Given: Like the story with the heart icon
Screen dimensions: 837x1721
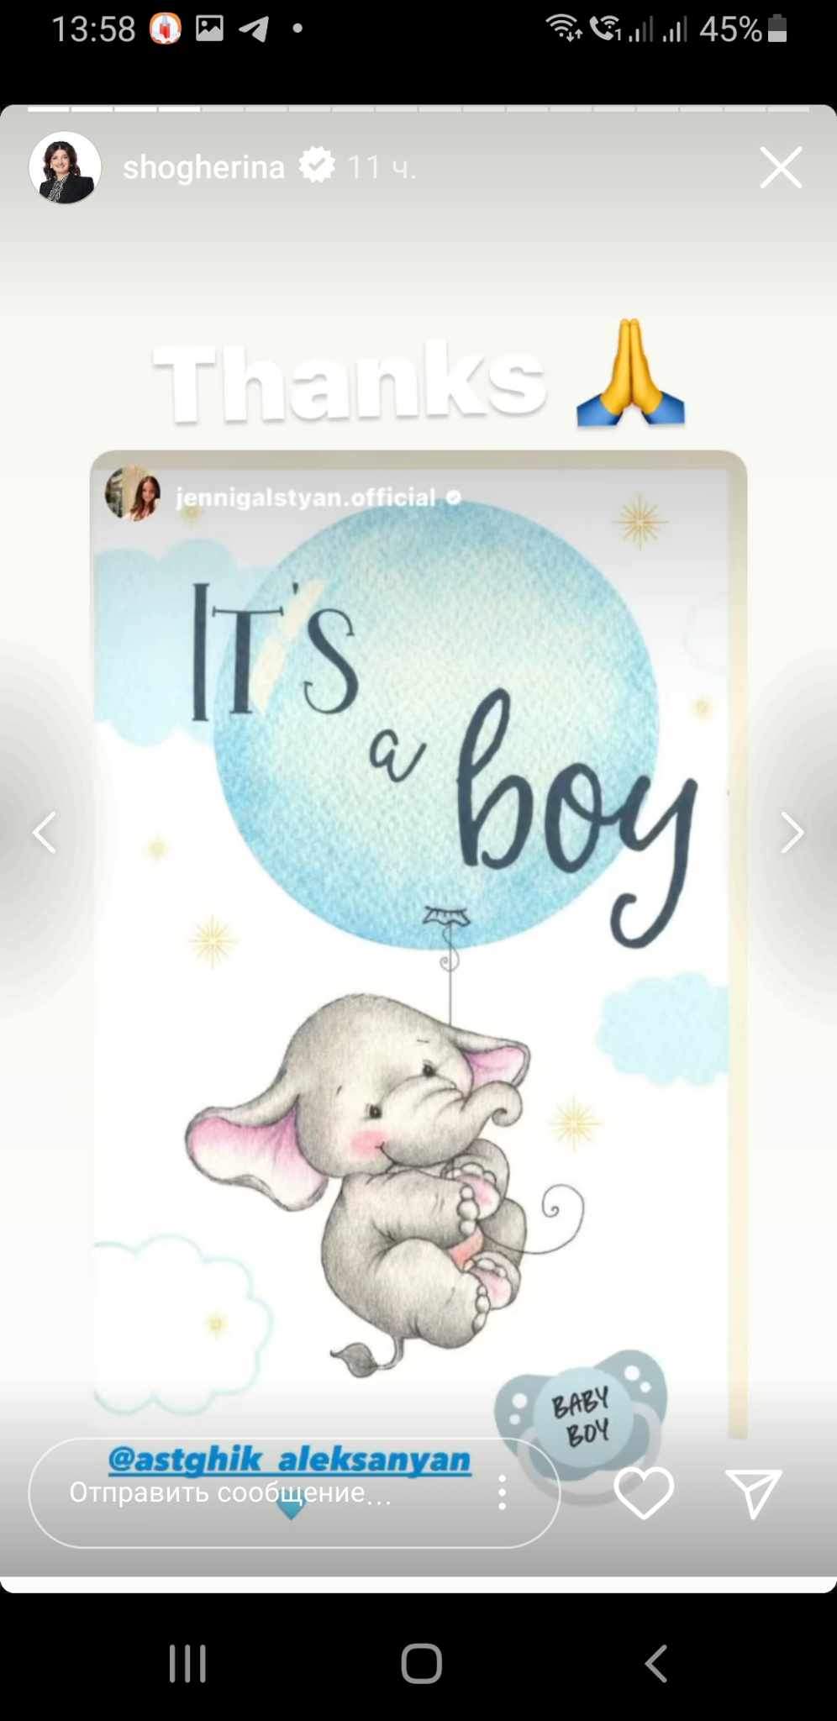Looking at the screenshot, I should [x=644, y=1493].
